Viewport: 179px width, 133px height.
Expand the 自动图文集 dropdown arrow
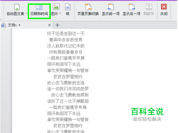pyautogui.click(x=26, y=14)
